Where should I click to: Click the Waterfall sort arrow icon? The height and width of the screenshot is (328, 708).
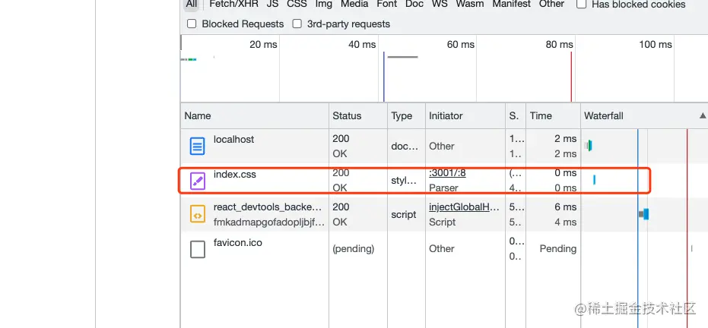click(703, 116)
